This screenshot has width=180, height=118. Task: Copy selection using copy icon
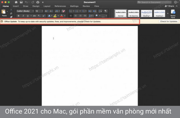11,13
